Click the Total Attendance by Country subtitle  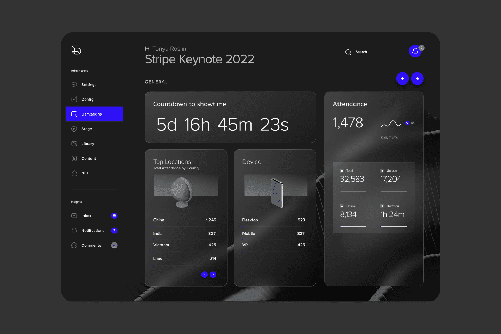click(176, 168)
